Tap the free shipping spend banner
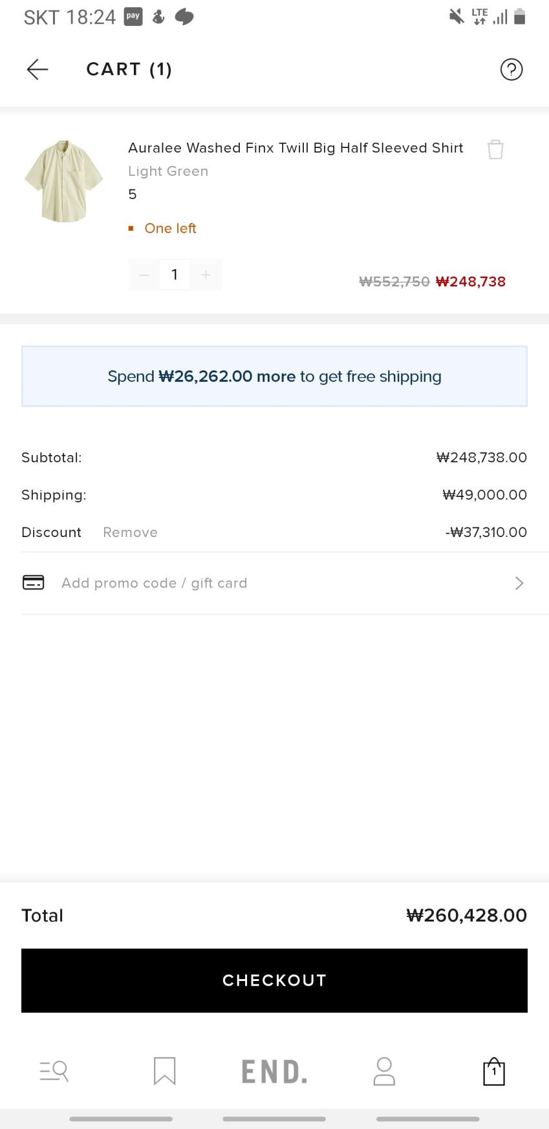 (274, 376)
